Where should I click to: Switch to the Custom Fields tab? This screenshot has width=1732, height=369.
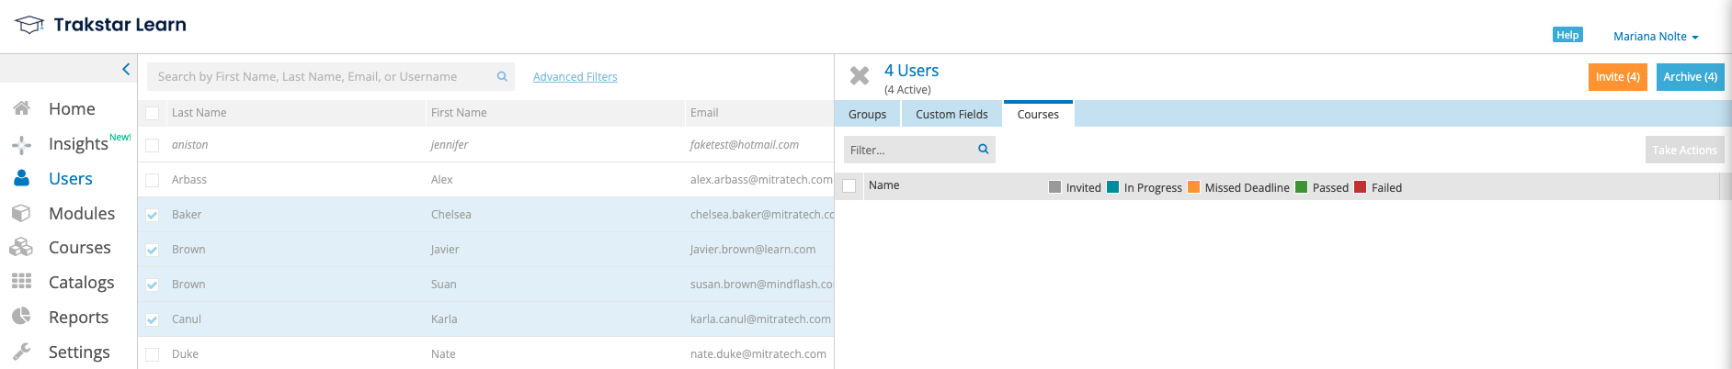click(x=951, y=115)
